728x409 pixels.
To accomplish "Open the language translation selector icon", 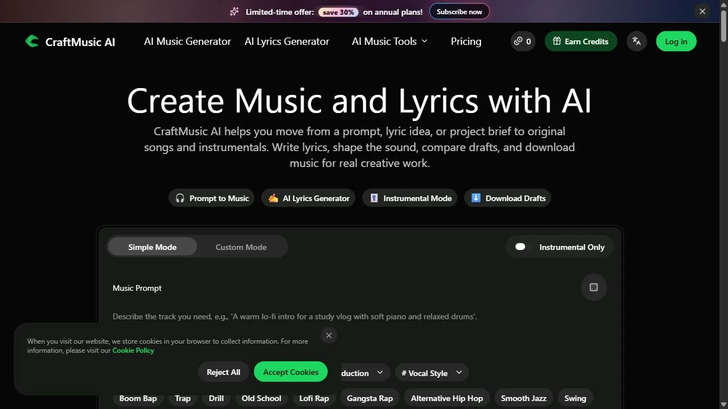I will pos(636,41).
